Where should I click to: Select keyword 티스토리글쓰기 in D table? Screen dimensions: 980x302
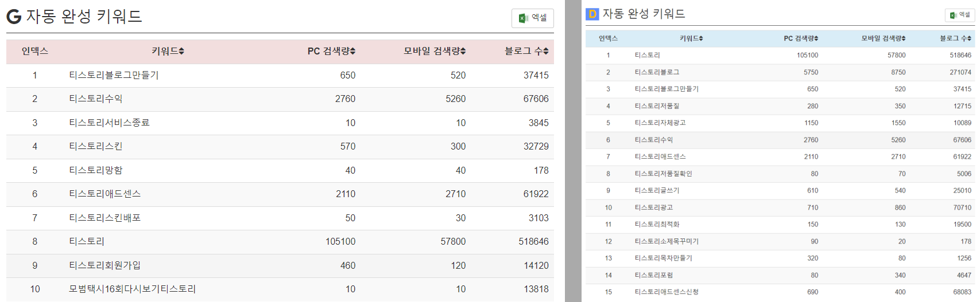tap(657, 190)
